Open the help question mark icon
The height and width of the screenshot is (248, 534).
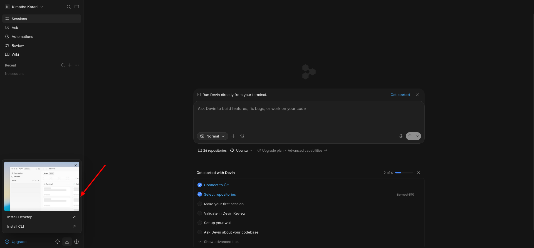tap(76, 242)
